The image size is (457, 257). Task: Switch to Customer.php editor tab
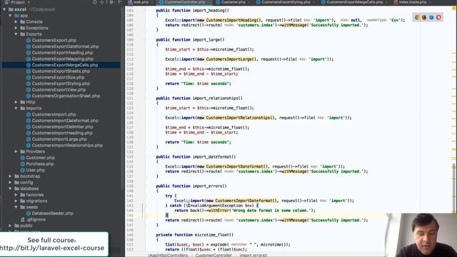click(x=233, y=2)
